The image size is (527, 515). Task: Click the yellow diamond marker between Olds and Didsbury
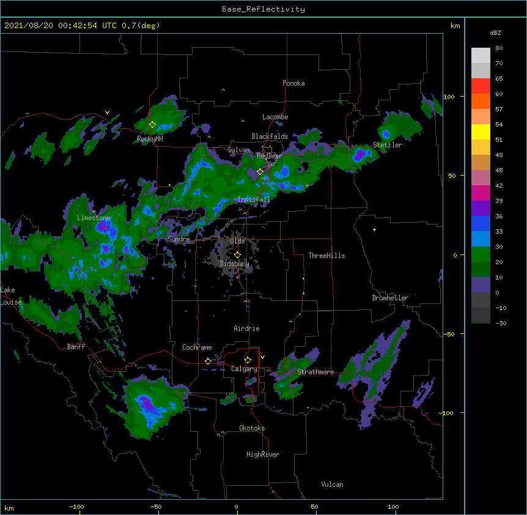point(237,255)
